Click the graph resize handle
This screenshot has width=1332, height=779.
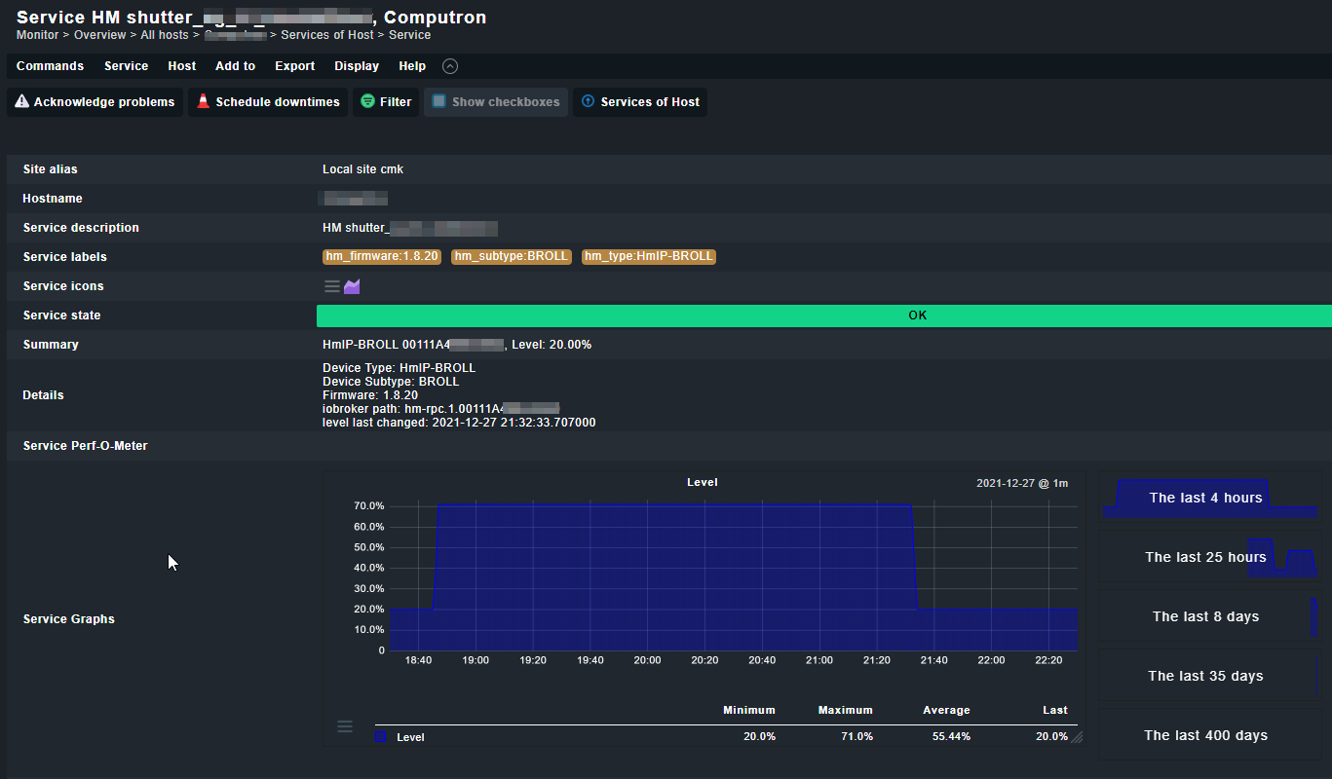coord(1077,738)
